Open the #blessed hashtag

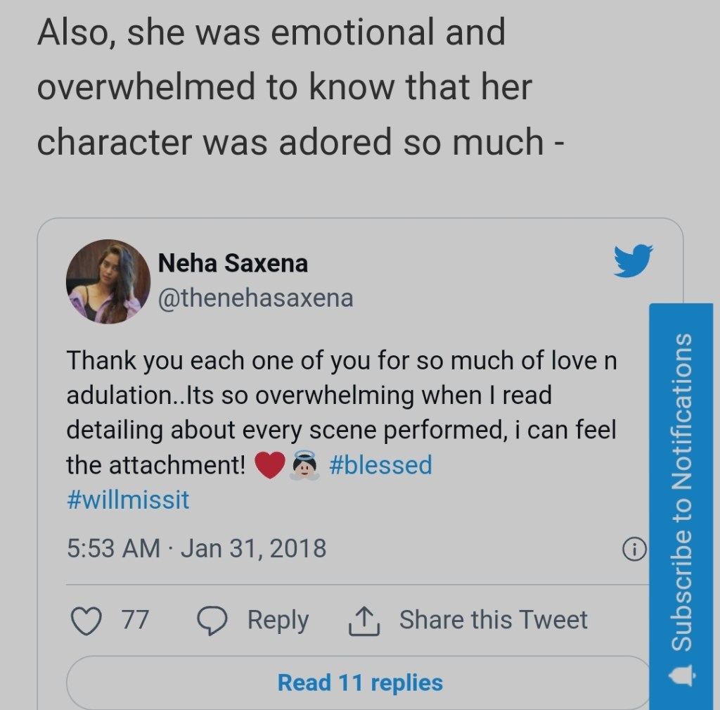pos(380,466)
